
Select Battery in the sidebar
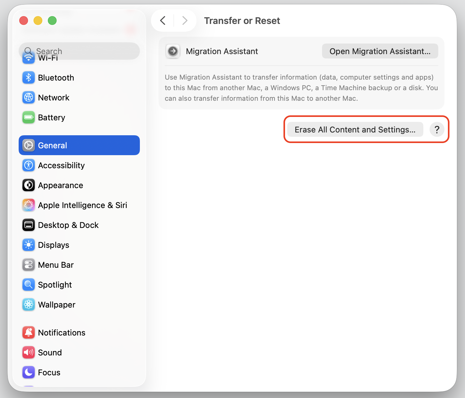coord(79,118)
